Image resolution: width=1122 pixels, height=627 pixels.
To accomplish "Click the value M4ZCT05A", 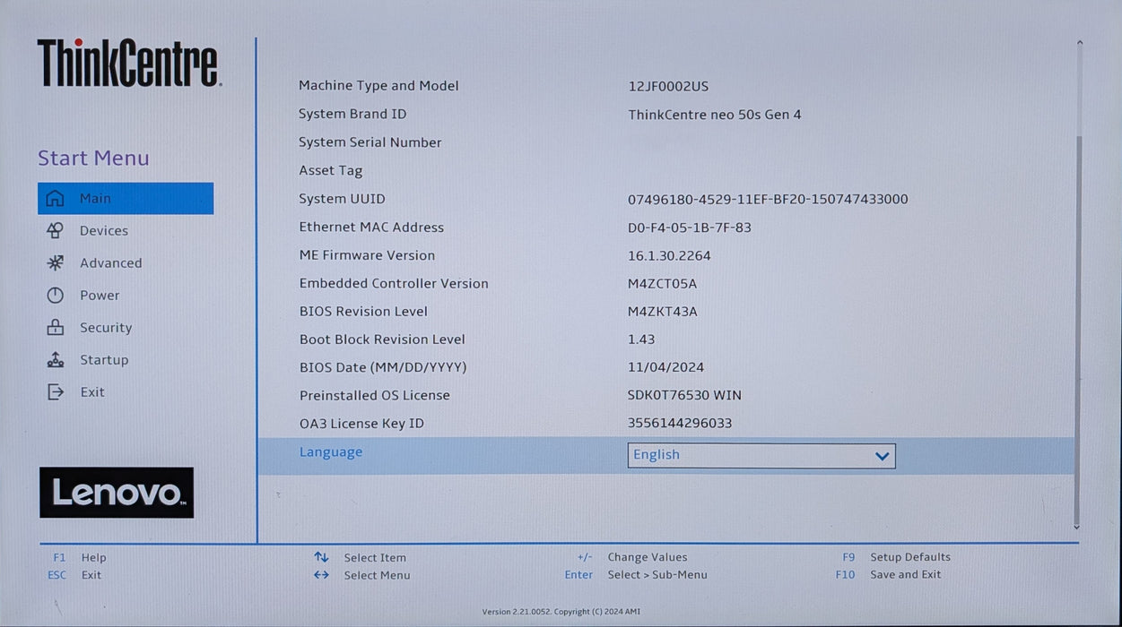I will pos(663,284).
